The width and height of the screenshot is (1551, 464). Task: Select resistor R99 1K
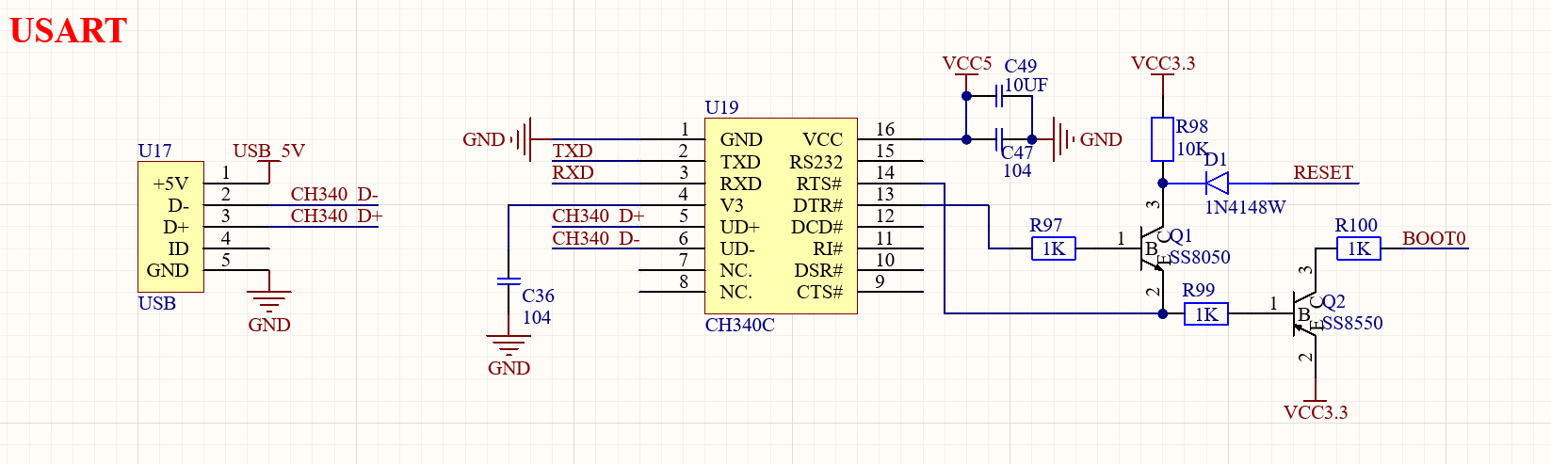pyautogui.click(x=1205, y=313)
